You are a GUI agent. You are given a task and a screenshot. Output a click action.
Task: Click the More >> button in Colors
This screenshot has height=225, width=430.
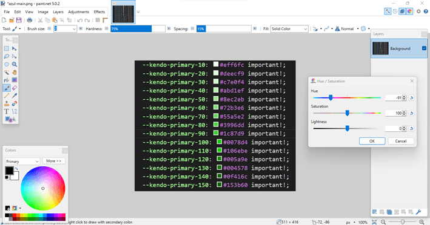(x=54, y=161)
